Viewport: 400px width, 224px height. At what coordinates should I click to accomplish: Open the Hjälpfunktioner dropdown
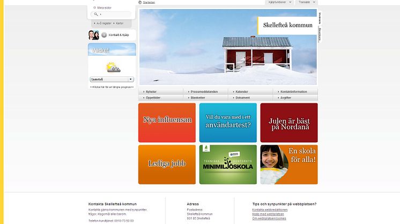point(280,3)
